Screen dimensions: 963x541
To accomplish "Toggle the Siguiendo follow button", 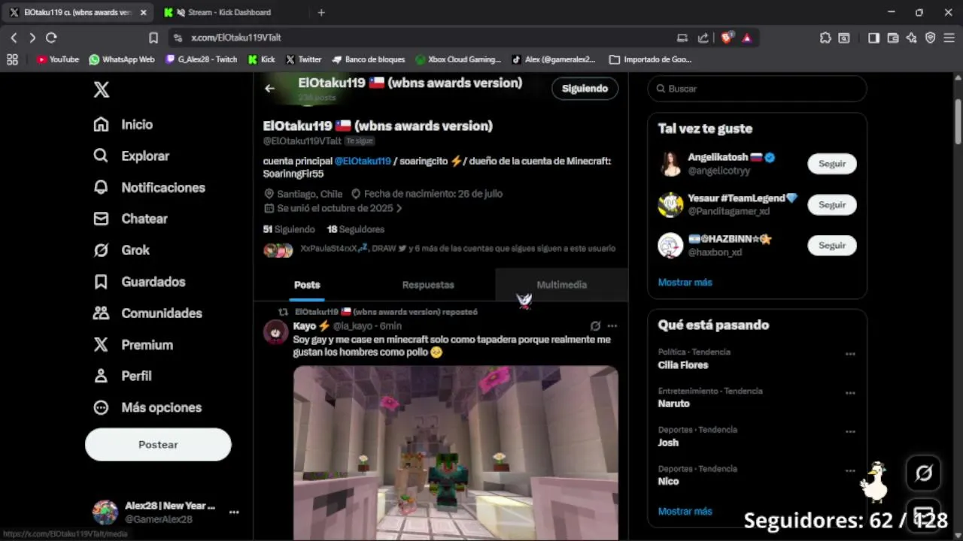I will coord(585,89).
